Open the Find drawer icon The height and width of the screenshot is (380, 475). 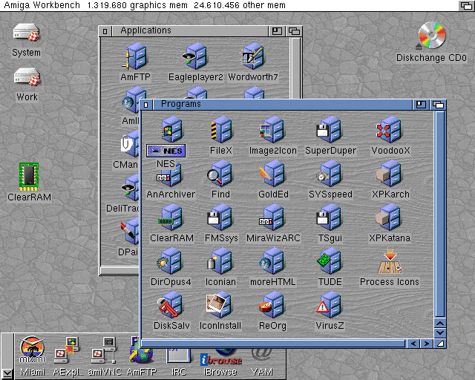[x=220, y=174]
